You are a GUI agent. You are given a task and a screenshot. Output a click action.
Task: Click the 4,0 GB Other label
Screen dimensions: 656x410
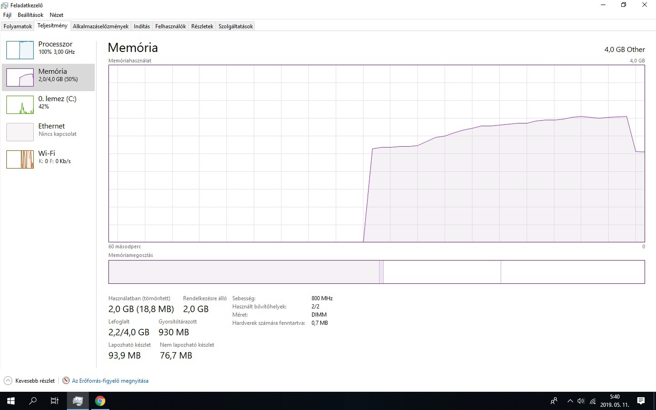(625, 50)
